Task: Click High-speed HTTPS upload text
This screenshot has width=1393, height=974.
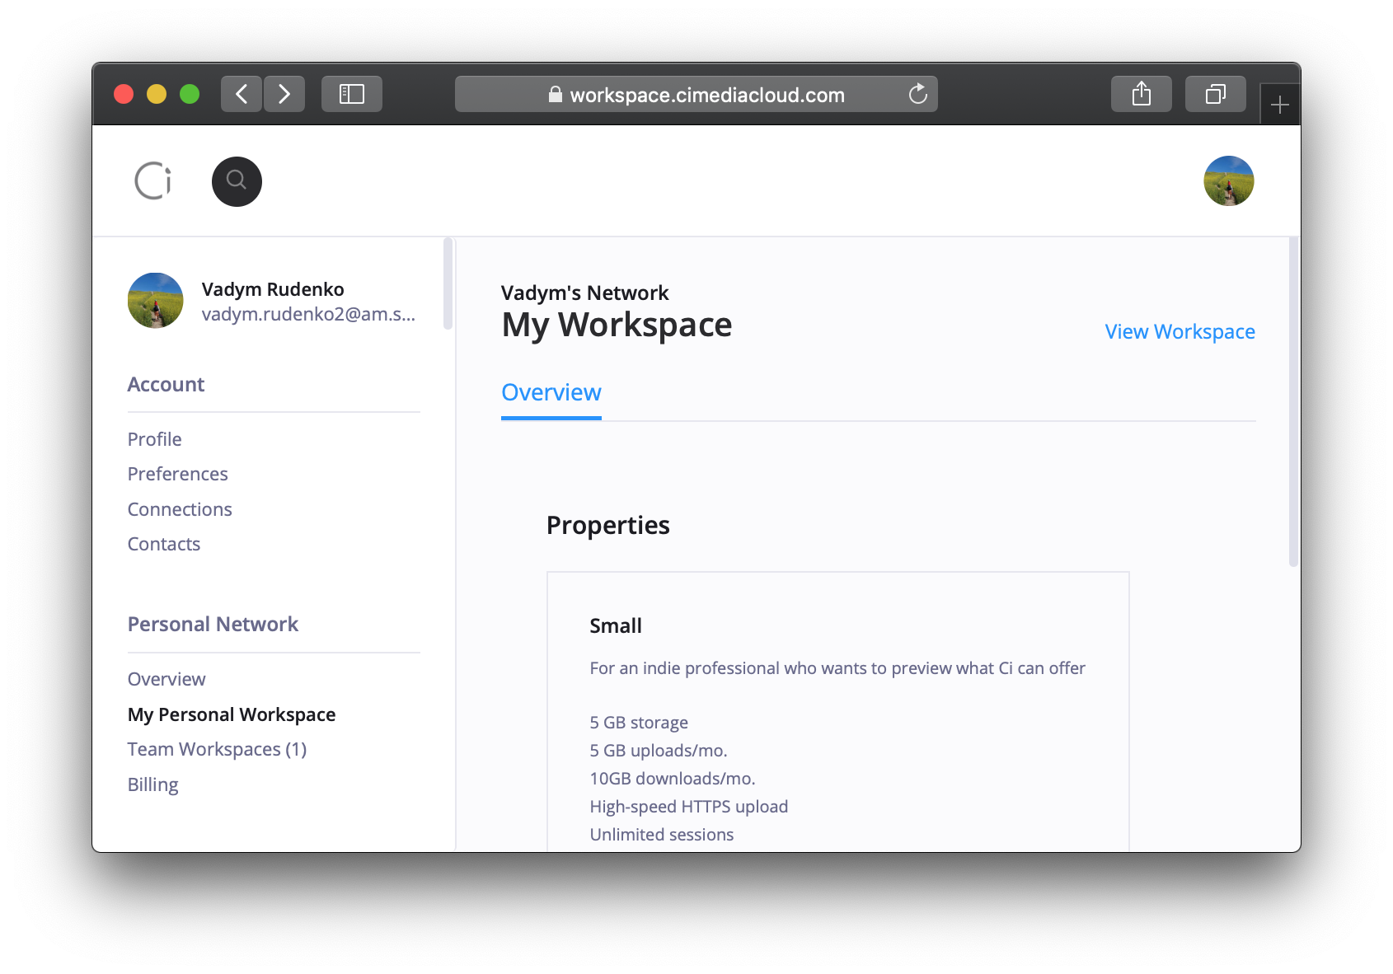Action: 689,807
